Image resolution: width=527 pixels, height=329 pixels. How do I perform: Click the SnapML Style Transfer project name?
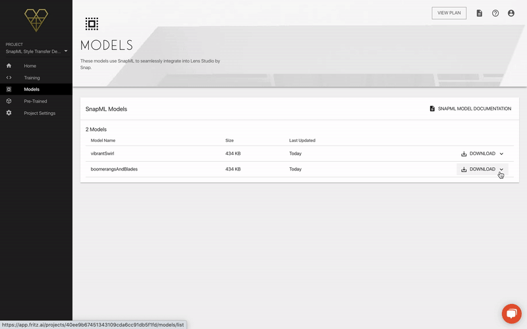tap(33, 51)
